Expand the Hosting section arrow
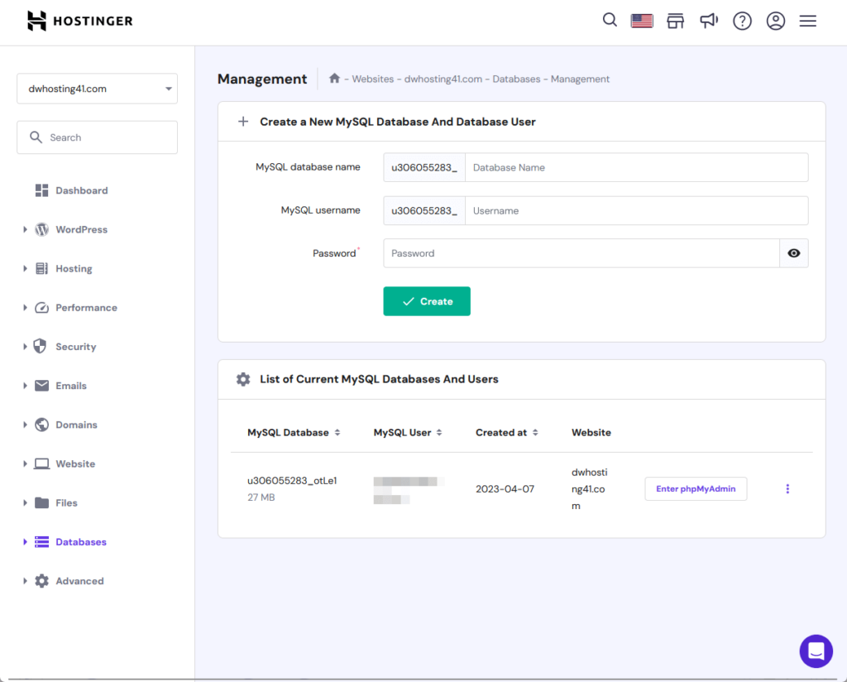This screenshot has width=847, height=682. tap(25, 269)
